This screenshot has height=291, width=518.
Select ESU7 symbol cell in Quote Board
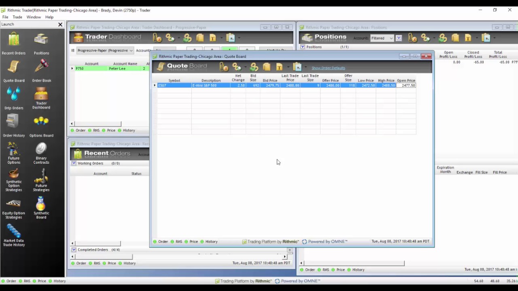174,85
